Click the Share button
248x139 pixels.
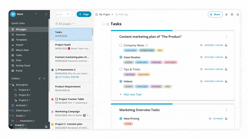pos(215,14)
